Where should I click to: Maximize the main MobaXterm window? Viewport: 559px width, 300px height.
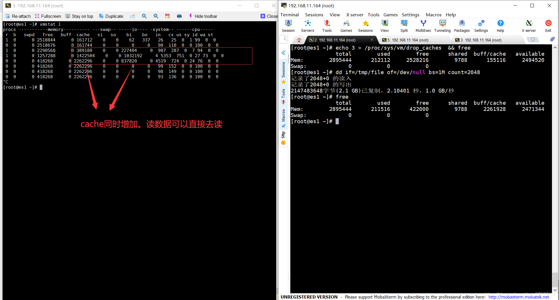[532, 6]
